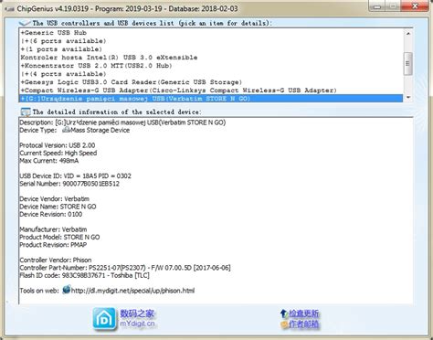Click the Device Vendor: Verbatim line

pyautogui.click(x=55, y=198)
